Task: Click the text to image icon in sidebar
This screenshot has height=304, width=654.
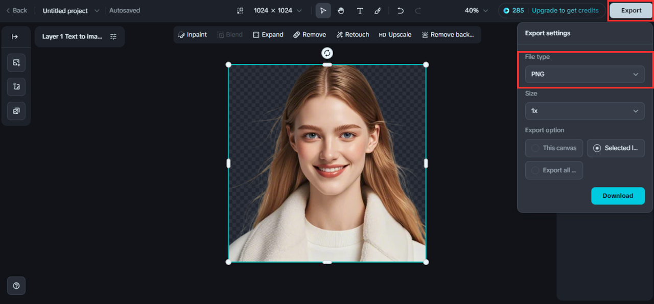Action: click(x=16, y=86)
